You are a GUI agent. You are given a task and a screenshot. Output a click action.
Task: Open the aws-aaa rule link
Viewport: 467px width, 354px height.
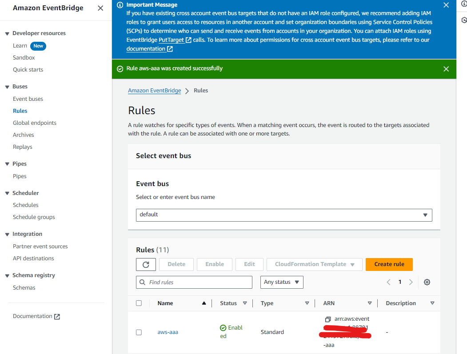coord(168,332)
